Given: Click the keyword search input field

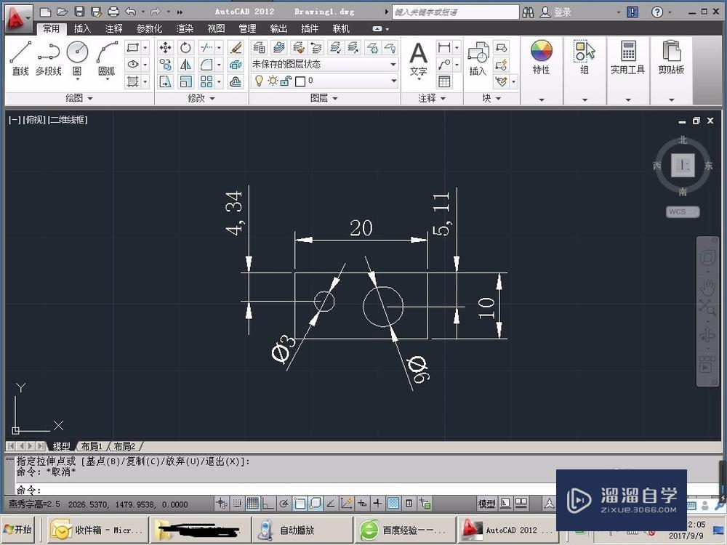Looking at the screenshot, I should (456, 12).
